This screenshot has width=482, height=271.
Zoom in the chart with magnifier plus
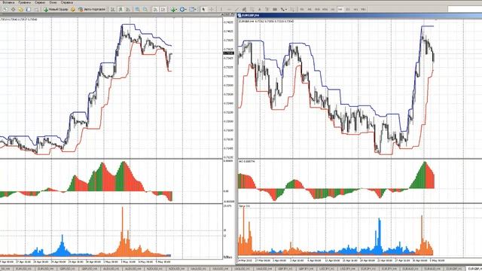(x=137, y=10)
